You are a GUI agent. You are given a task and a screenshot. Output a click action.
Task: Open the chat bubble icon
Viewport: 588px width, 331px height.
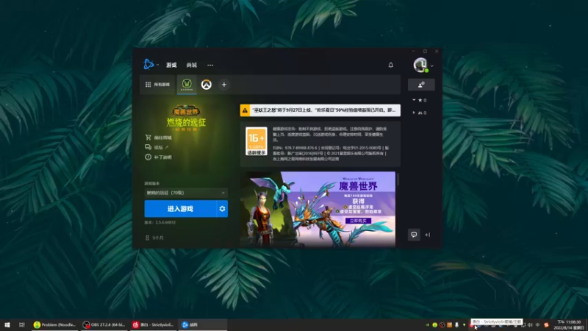[414, 235]
